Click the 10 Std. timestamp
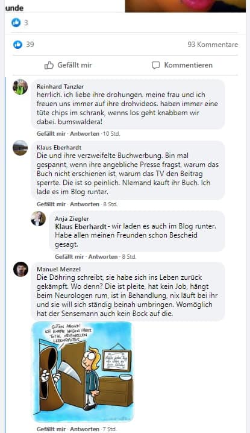 111,134
